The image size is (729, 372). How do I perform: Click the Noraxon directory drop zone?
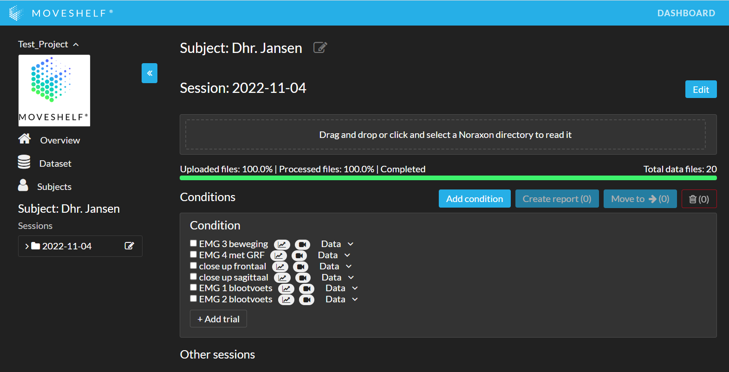(x=445, y=135)
